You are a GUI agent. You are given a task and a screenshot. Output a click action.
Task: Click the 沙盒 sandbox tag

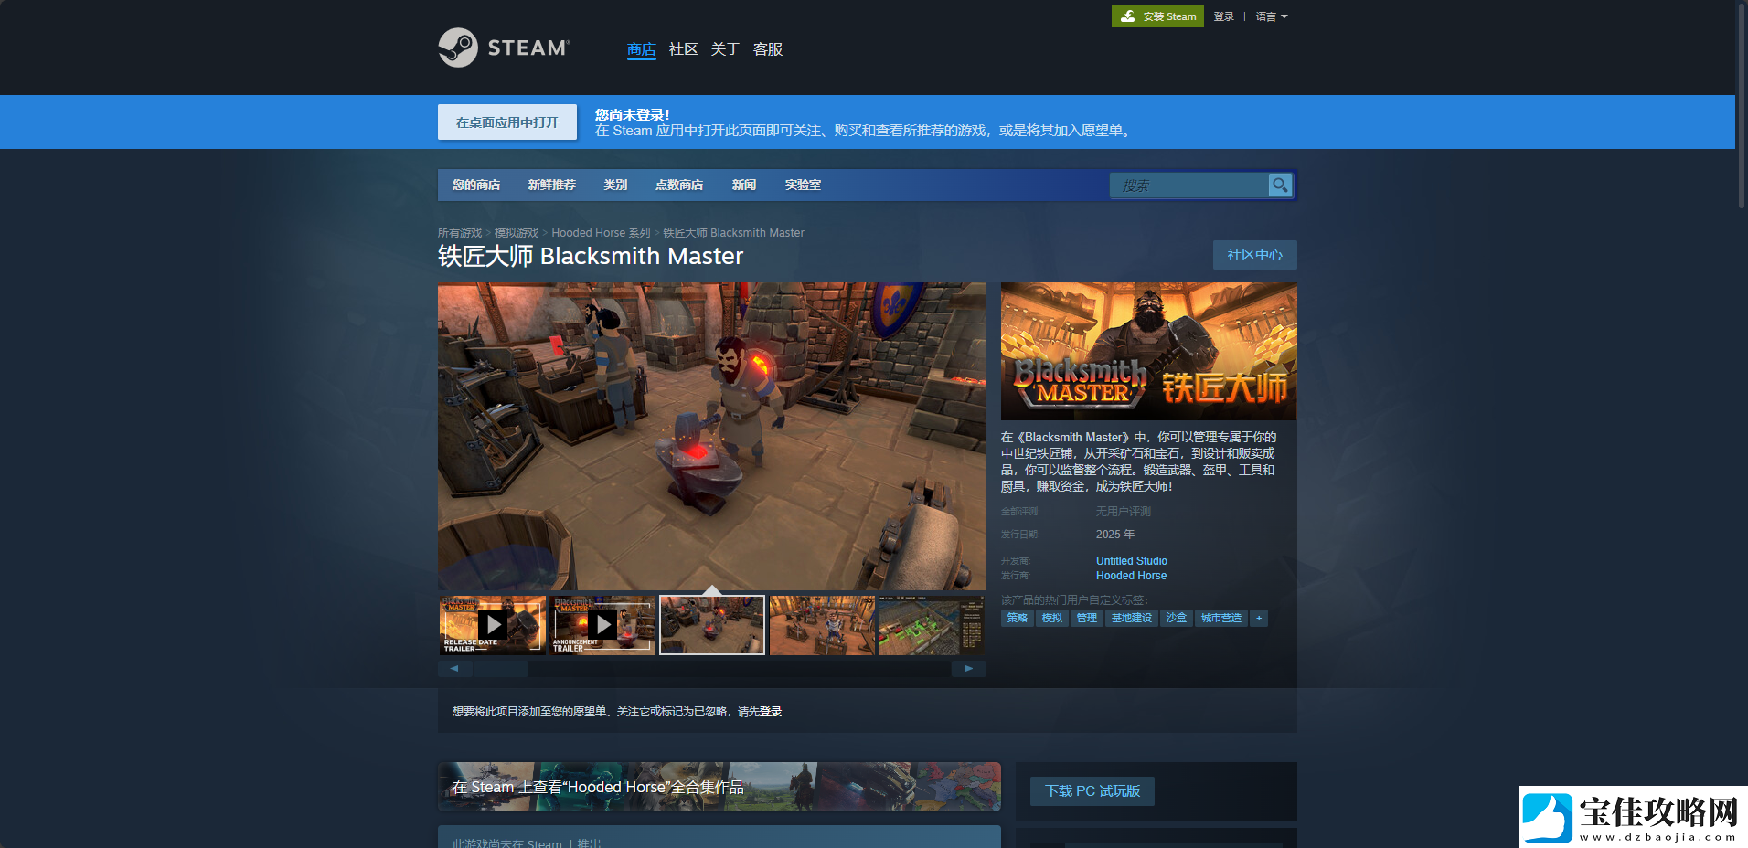[1176, 619]
